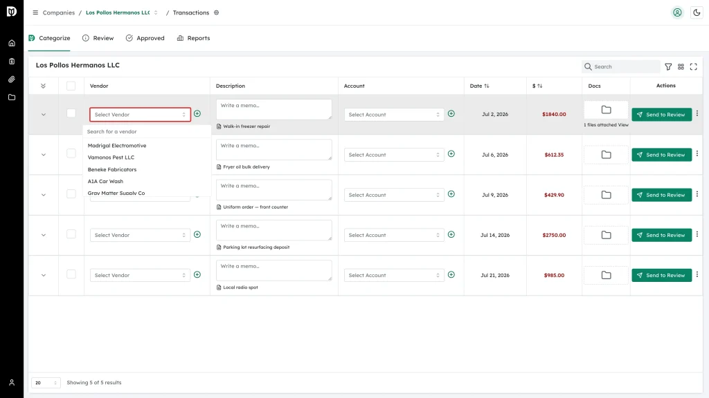Image resolution: width=709 pixels, height=398 pixels.
Task: Check the Jul 14, 2026 row checkbox
Action: pos(71,234)
